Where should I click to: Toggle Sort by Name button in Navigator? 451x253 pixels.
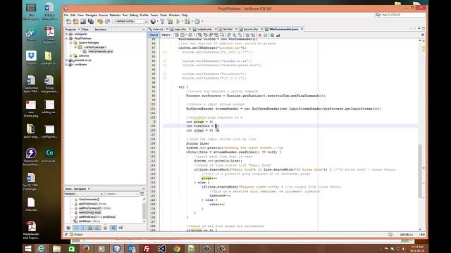pyautogui.click(x=113, y=228)
